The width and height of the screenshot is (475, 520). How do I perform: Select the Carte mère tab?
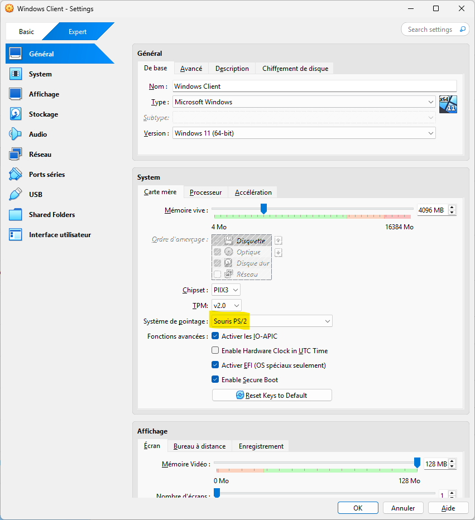[x=160, y=192]
